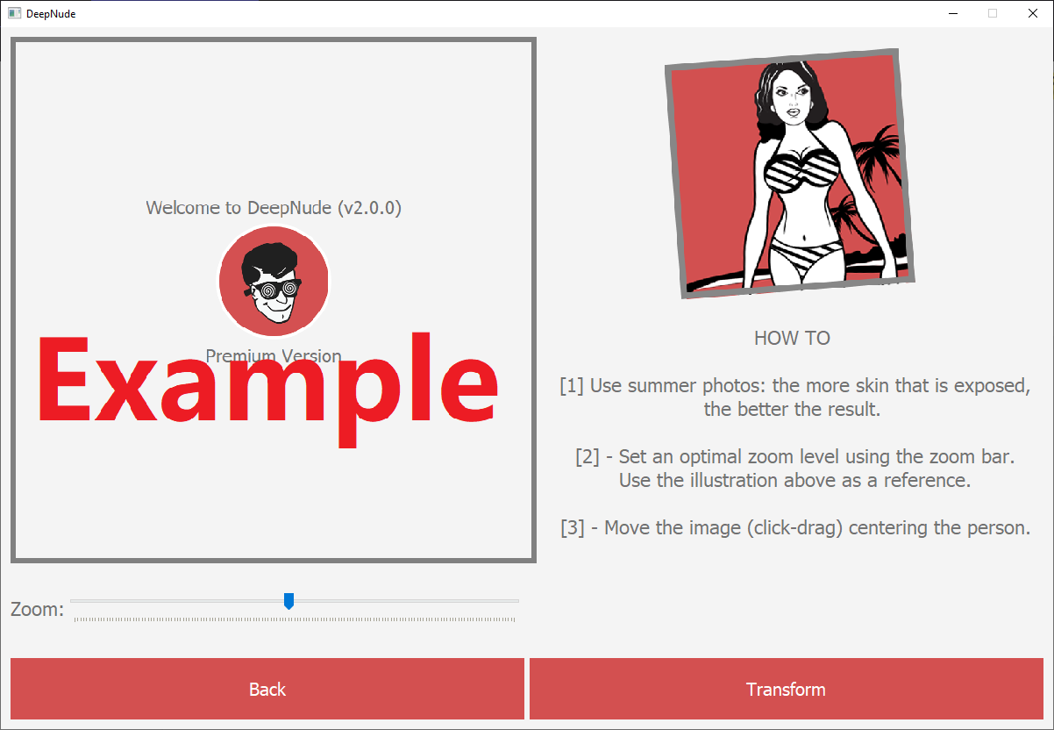
Task: Click the red Example watermark text
Action: click(x=267, y=386)
